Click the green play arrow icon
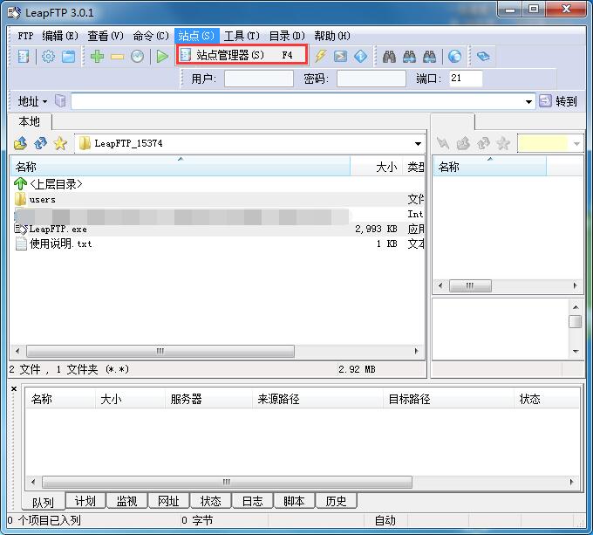The width and height of the screenshot is (593, 535). pos(162,57)
